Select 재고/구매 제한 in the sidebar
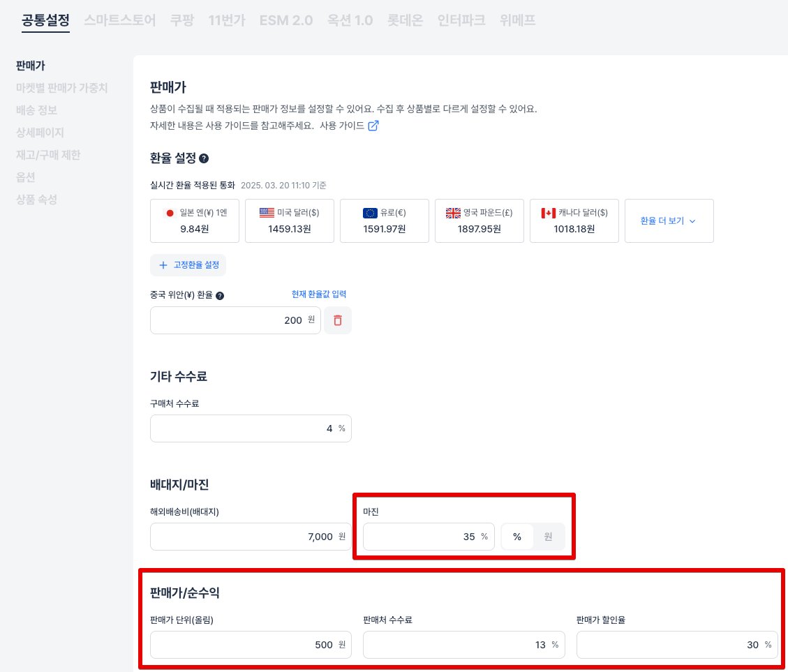 tap(48, 155)
